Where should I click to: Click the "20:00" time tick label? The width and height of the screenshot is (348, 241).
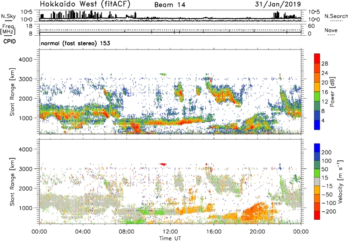257,232
